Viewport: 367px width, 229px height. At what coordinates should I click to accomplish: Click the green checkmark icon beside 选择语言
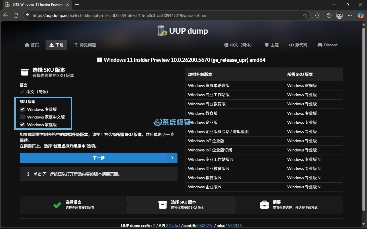(x=57, y=205)
